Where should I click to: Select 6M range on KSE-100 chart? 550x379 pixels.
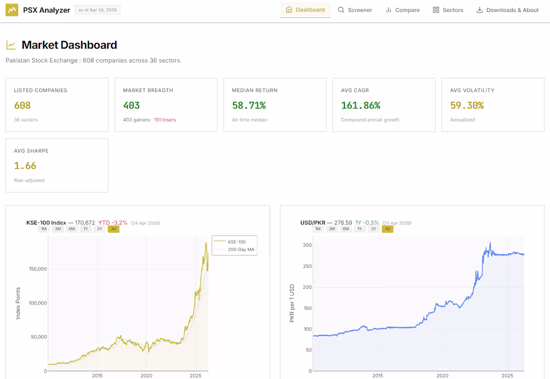[x=72, y=229]
